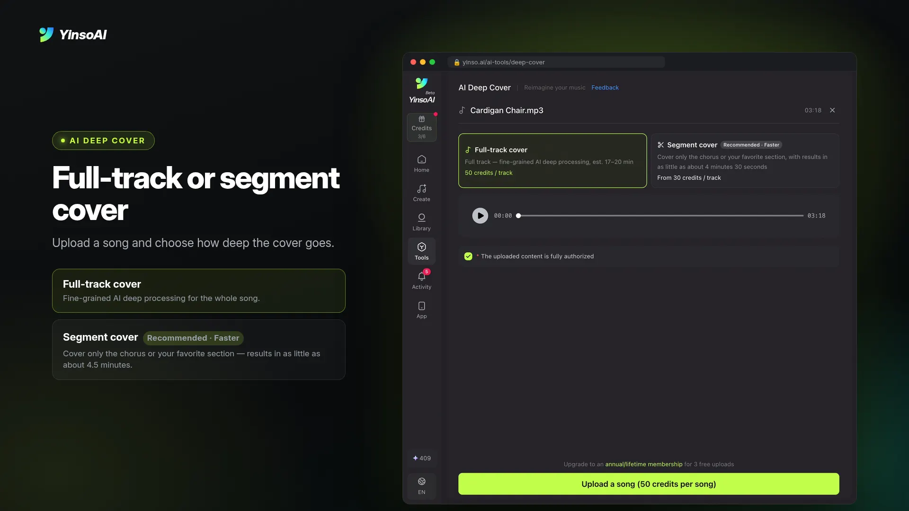
Task: Click the '50 credits / track' price text
Action: [x=489, y=173]
